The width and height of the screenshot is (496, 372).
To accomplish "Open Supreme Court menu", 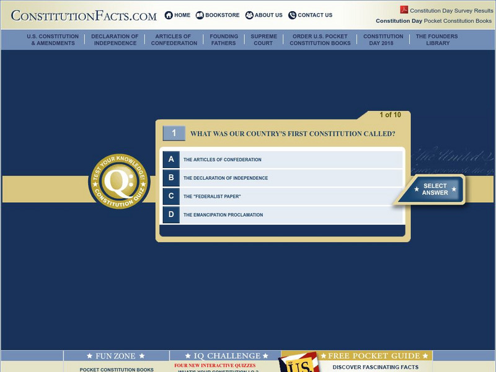I will 263,40.
